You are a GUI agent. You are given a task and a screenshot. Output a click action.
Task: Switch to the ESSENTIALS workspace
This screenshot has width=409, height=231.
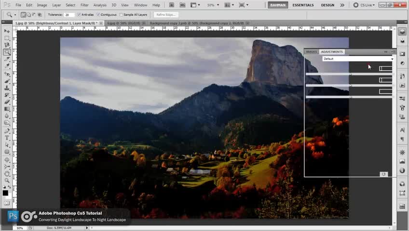(303, 5)
